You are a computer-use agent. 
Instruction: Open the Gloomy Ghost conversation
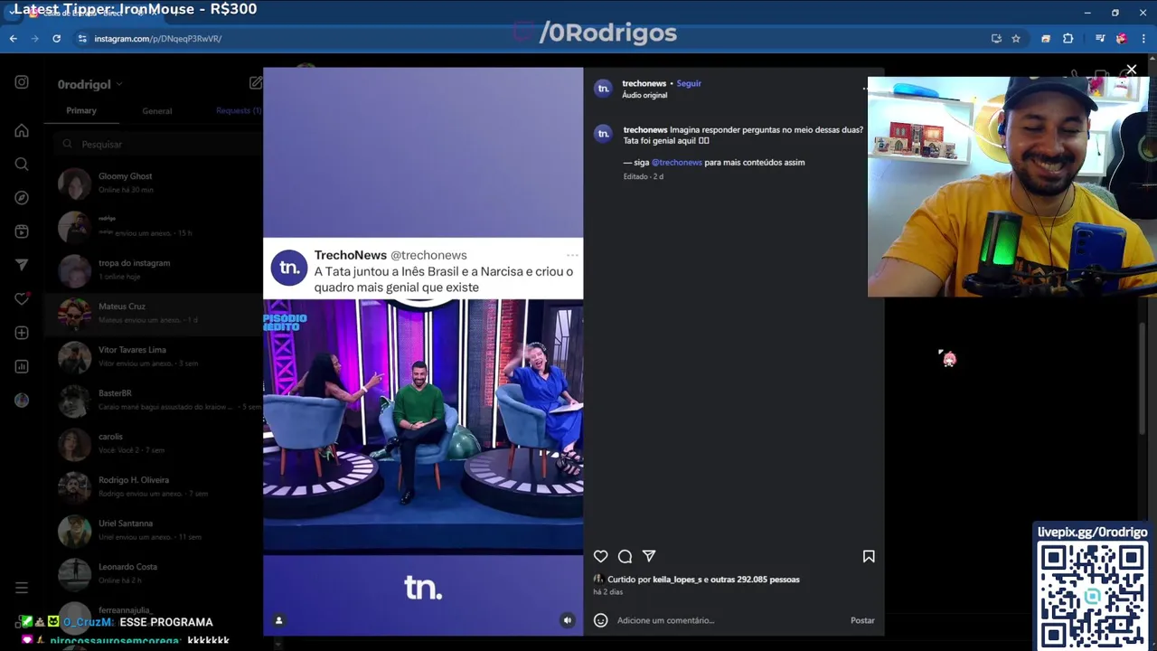[x=154, y=184]
